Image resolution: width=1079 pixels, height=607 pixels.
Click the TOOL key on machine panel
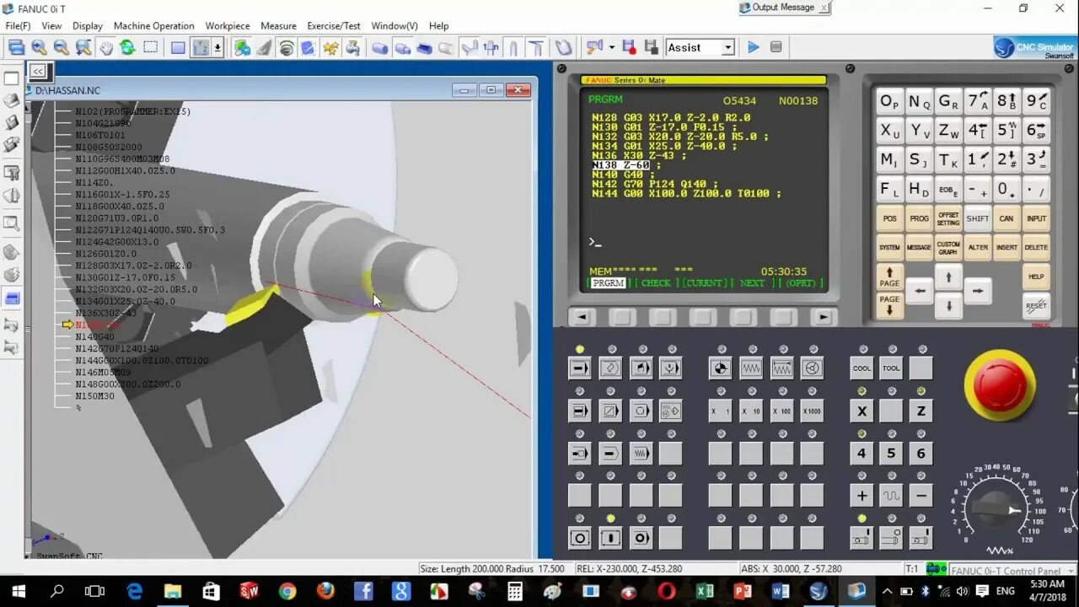891,368
